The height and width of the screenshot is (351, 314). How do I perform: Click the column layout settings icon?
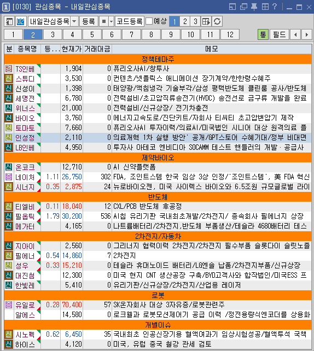click(206, 21)
